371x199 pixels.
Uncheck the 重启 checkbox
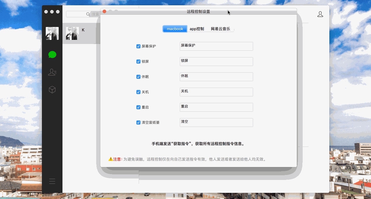click(138, 107)
